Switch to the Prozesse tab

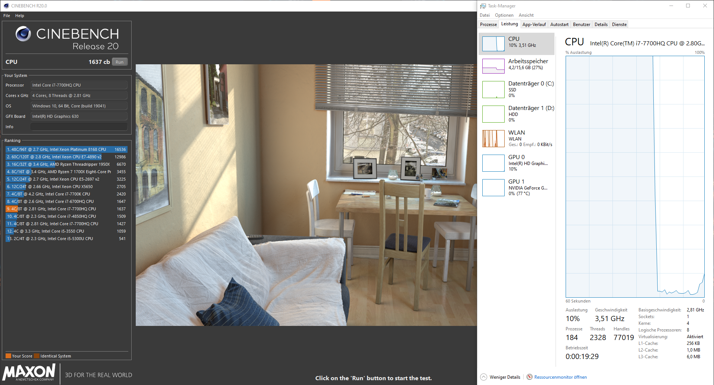[x=488, y=25]
